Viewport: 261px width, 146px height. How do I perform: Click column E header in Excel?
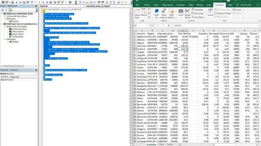click(x=183, y=31)
